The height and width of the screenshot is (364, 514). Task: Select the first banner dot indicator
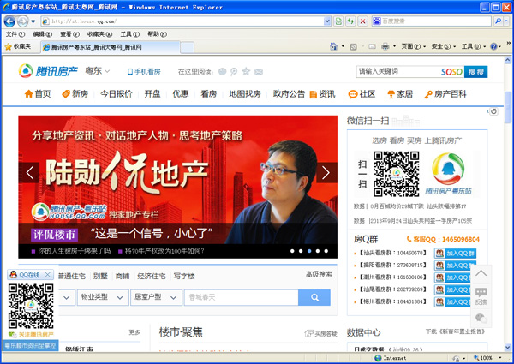292,251
